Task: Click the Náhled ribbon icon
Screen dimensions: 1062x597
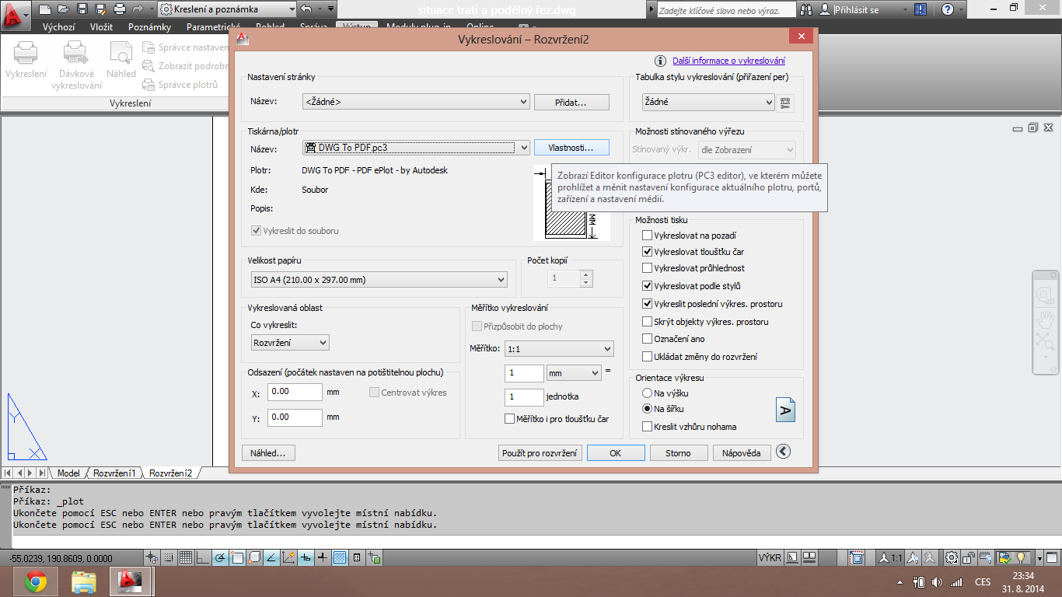Action: [x=121, y=53]
